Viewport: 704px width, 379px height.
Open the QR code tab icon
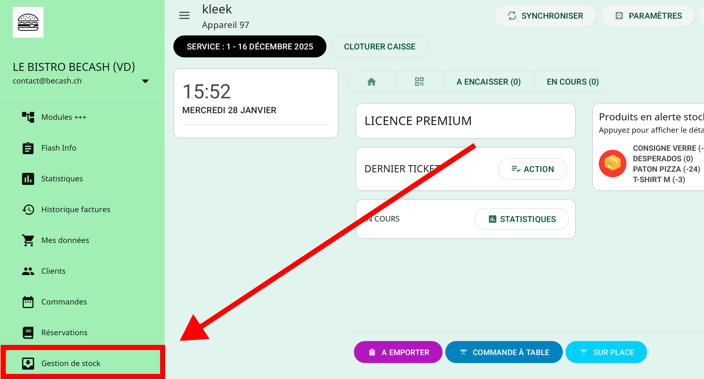click(419, 82)
